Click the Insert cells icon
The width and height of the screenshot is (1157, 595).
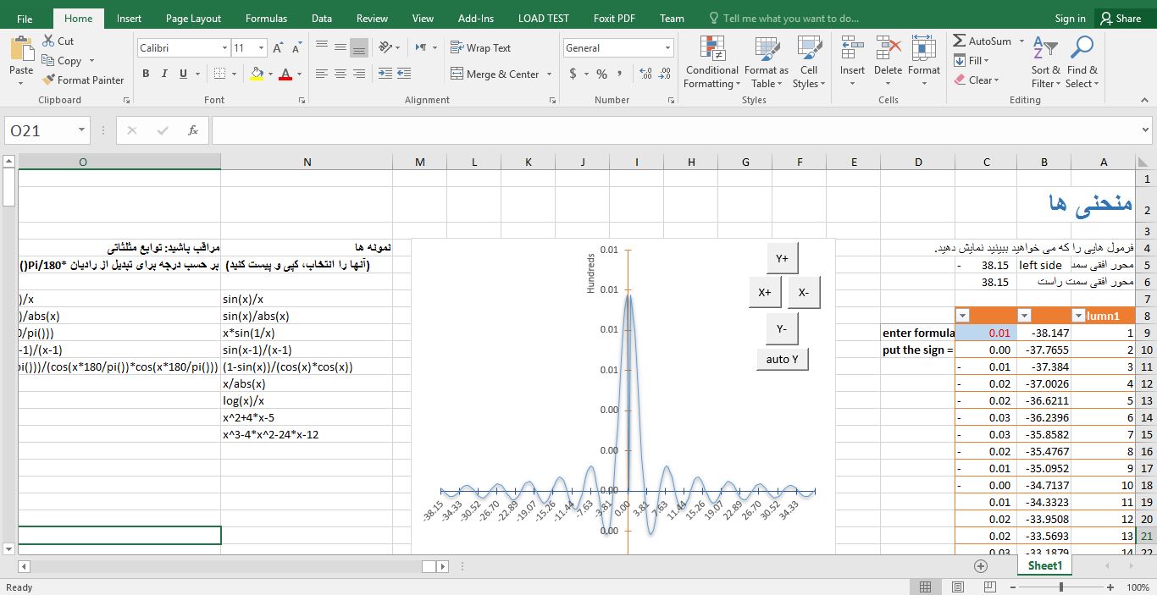pos(852,49)
